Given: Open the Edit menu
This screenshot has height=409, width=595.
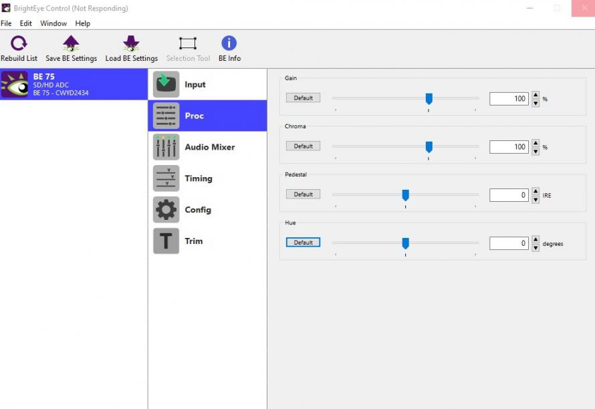Looking at the screenshot, I should [26, 23].
